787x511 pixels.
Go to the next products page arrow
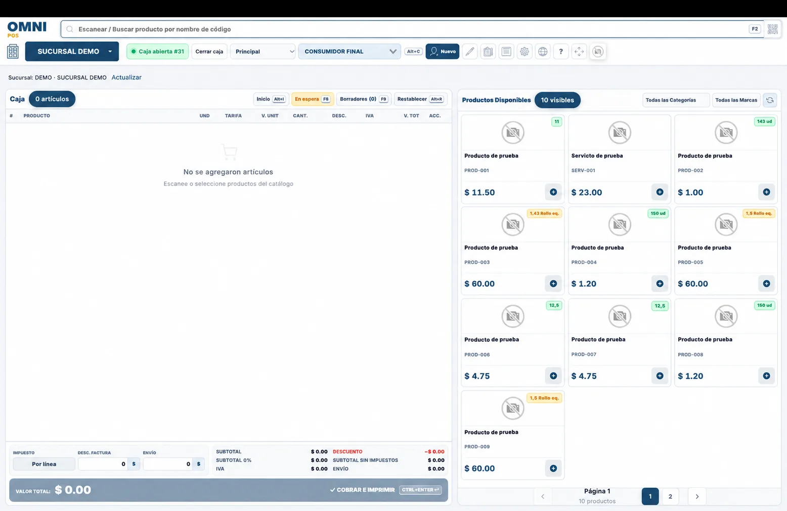click(697, 496)
